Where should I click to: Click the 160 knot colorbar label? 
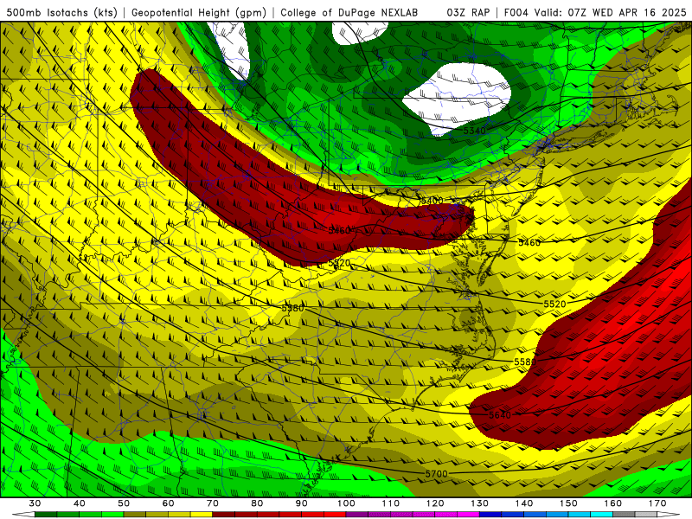[x=613, y=503]
